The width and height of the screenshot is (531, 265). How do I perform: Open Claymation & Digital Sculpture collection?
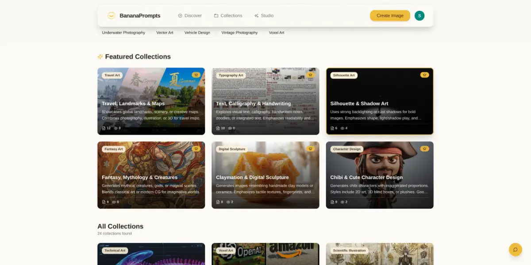(x=252, y=177)
